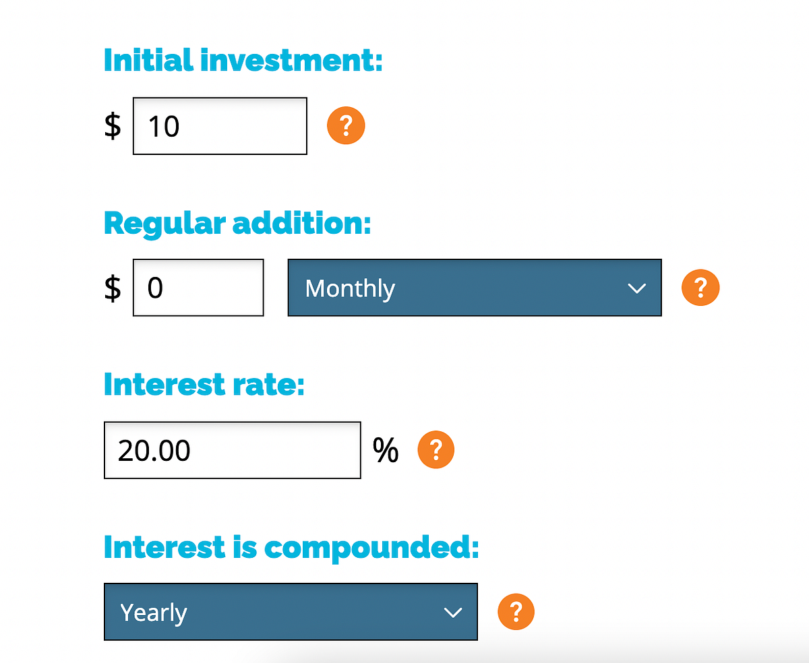The height and width of the screenshot is (663, 809).
Task: Click the Monthly text inside the dropdown
Action: (350, 288)
